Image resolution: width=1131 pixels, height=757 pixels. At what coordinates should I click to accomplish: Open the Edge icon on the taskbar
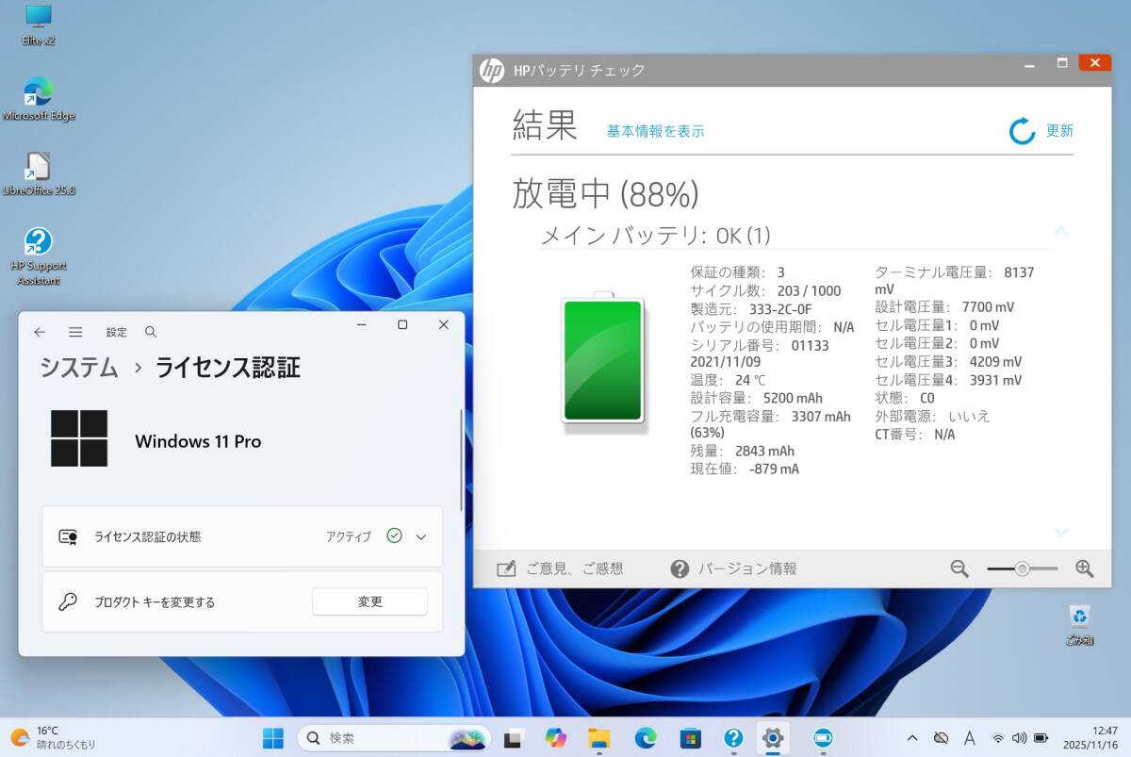[x=646, y=738]
